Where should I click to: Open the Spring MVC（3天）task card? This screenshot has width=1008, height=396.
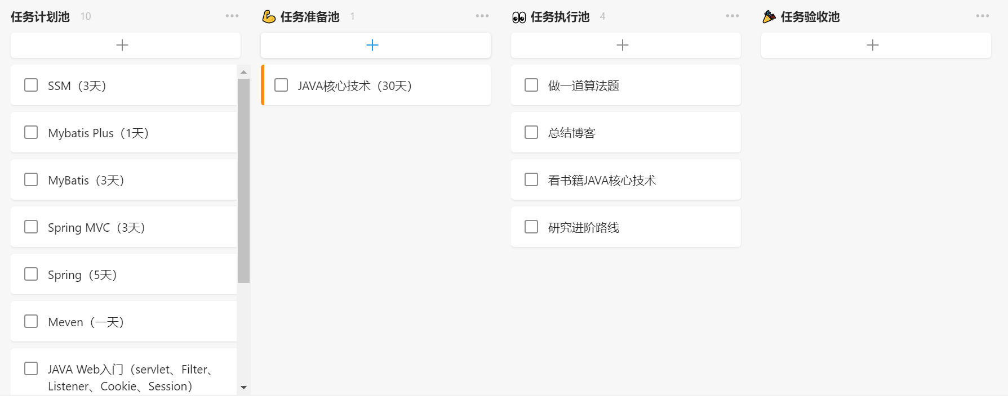click(124, 227)
